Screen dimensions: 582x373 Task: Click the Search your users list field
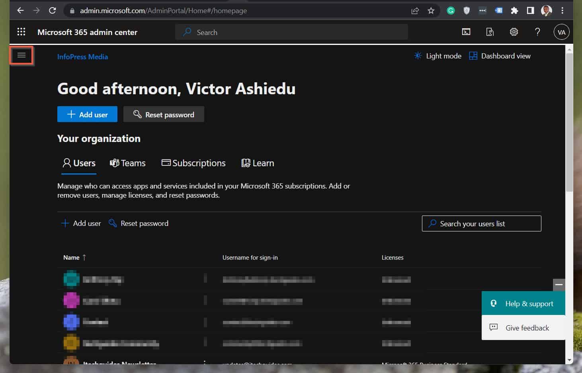pos(481,223)
